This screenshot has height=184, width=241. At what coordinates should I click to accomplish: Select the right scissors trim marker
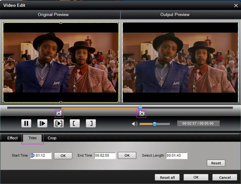click(x=141, y=114)
